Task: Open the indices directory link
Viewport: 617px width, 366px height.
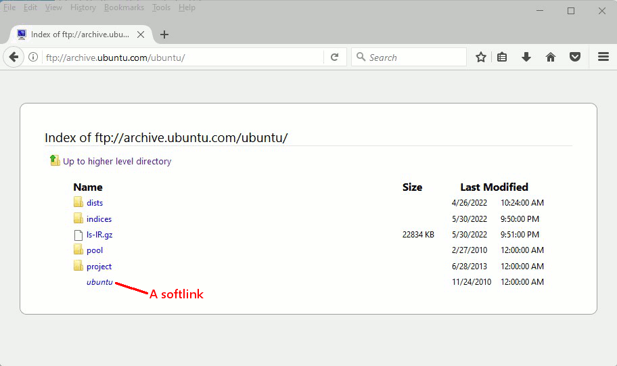Action: (x=99, y=219)
